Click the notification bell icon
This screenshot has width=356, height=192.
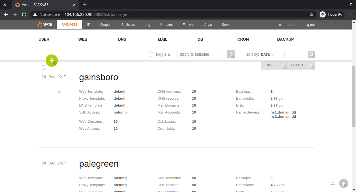click(280, 25)
